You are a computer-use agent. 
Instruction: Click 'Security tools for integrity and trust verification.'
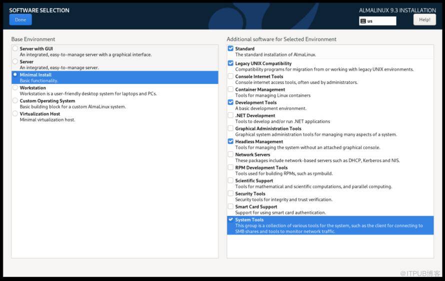pos(284,200)
